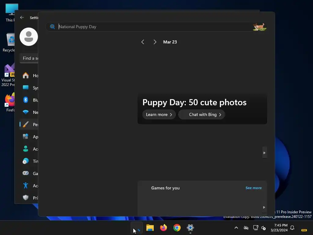
Task: Click the search magnifier icon in search panel
Action: click(x=52, y=27)
